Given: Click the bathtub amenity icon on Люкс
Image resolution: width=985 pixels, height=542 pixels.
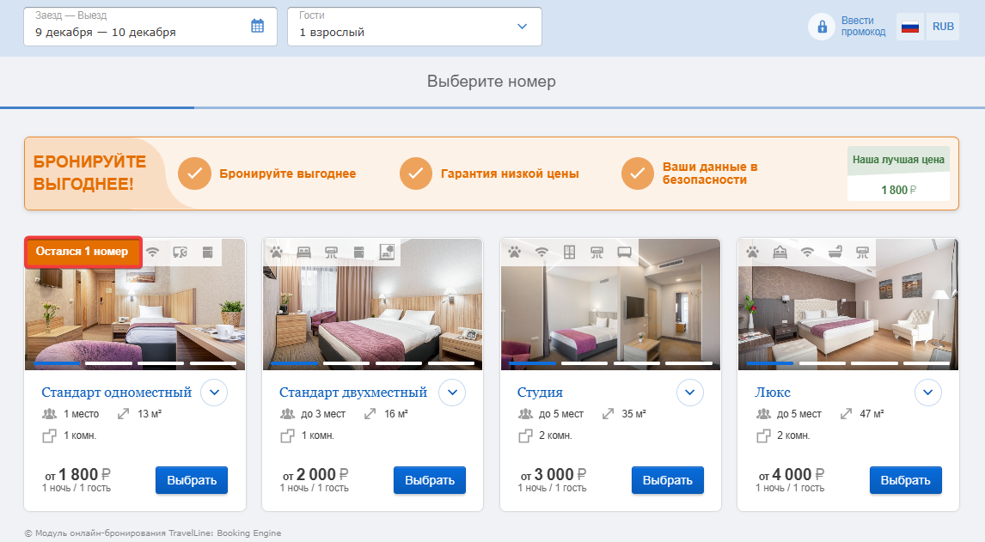Looking at the screenshot, I should (835, 253).
